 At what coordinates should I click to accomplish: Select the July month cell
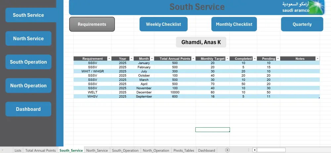144,71
